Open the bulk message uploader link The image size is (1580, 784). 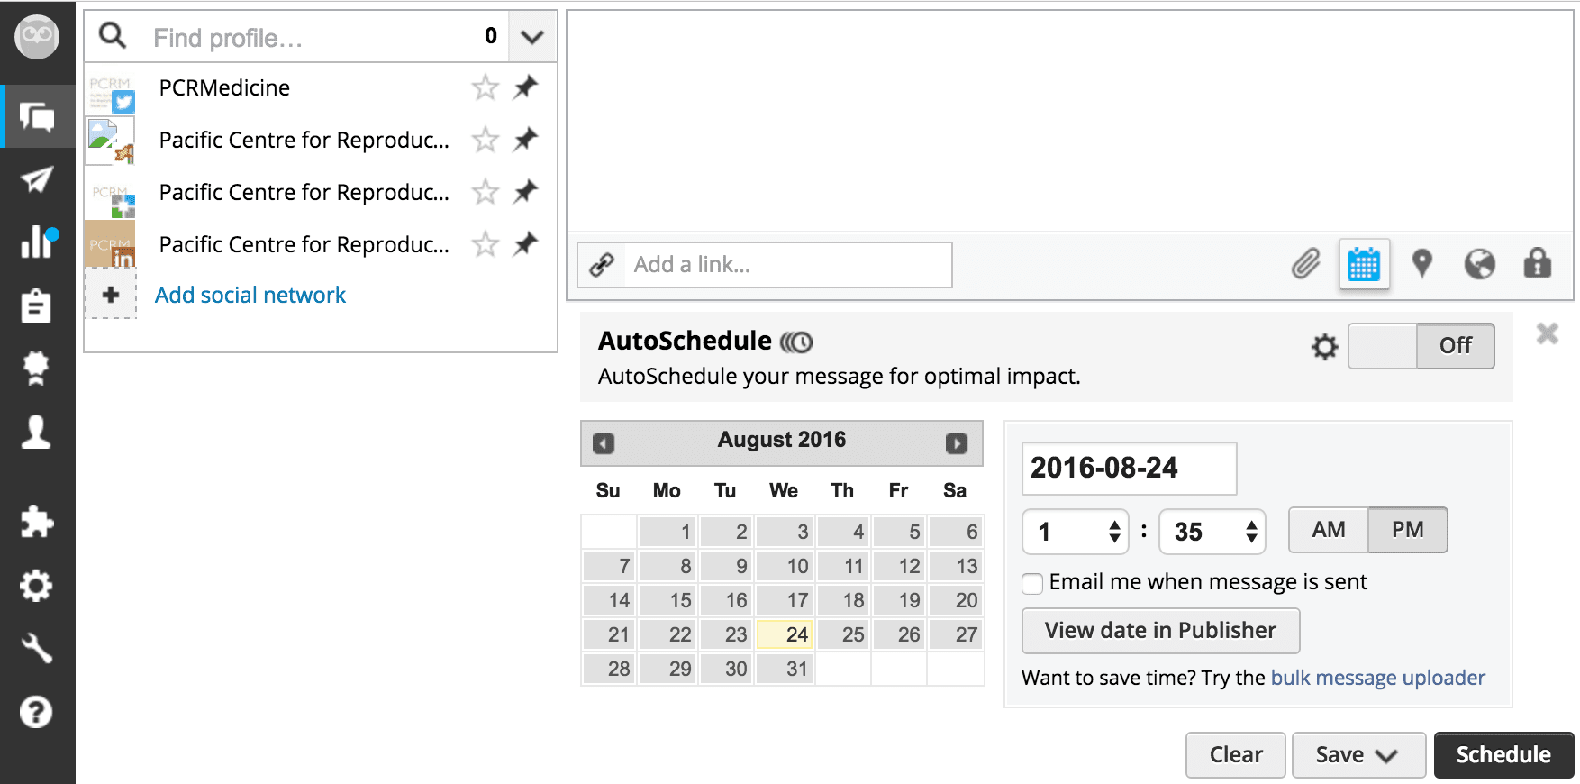coord(1377,678)
